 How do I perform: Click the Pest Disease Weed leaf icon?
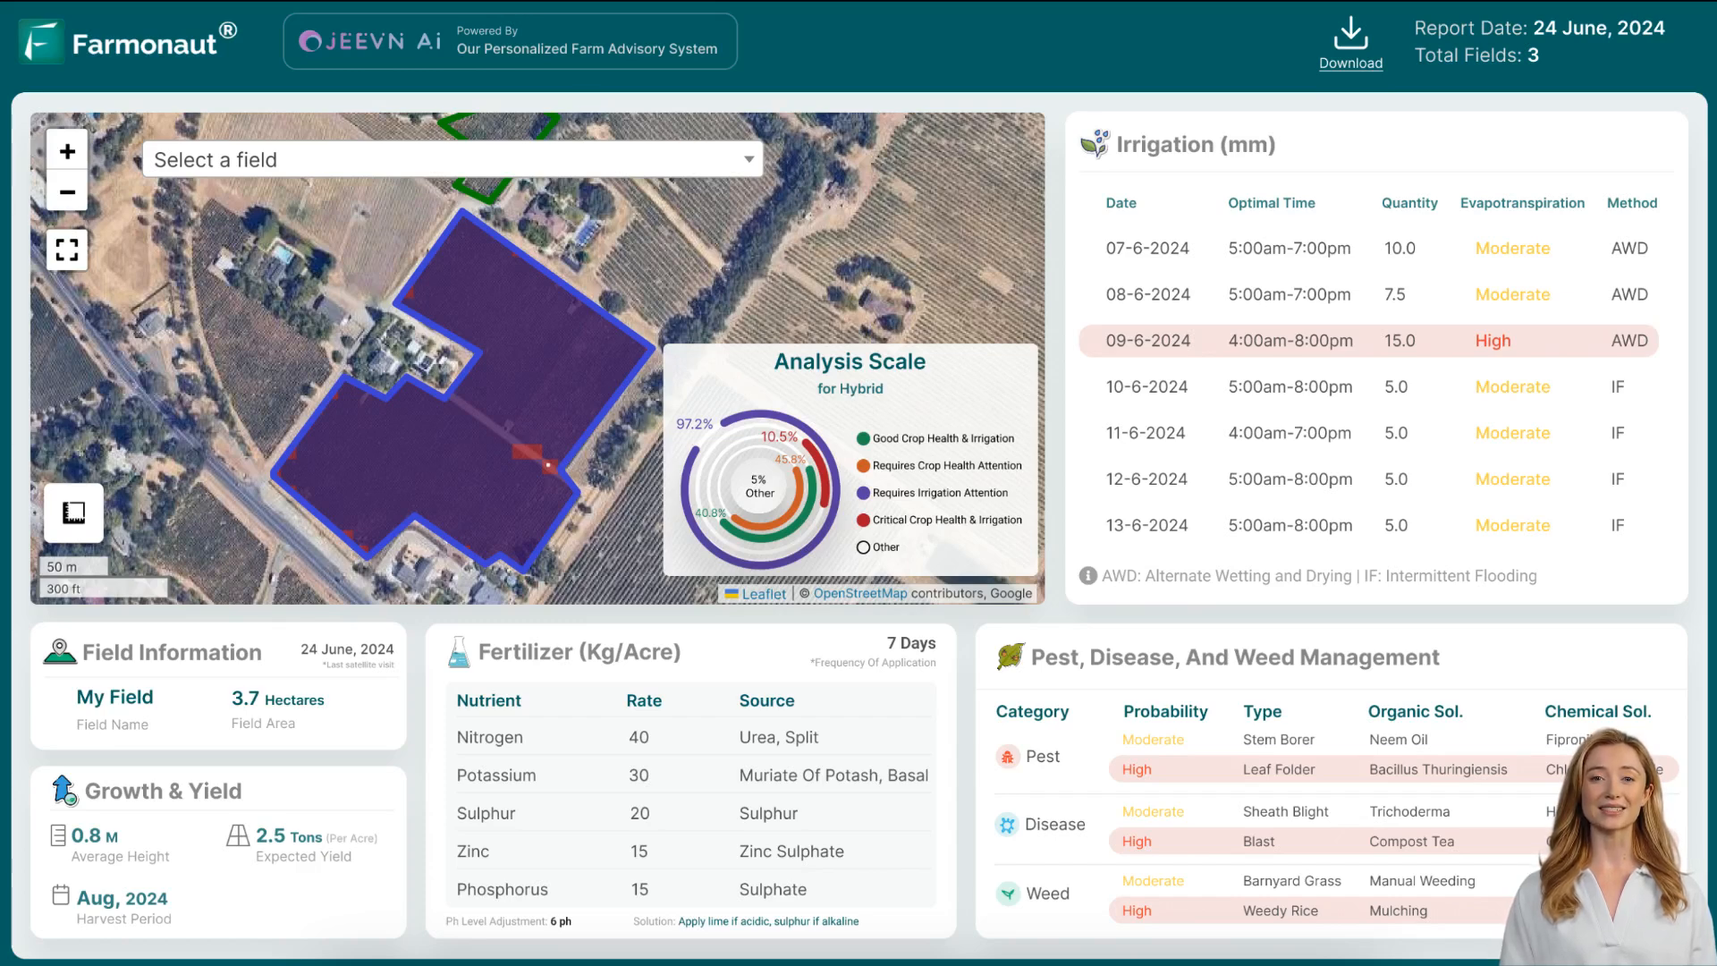point(1010,657)
